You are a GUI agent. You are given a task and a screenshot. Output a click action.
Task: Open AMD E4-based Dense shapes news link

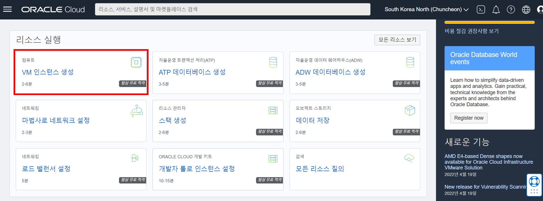pos(489,162)
